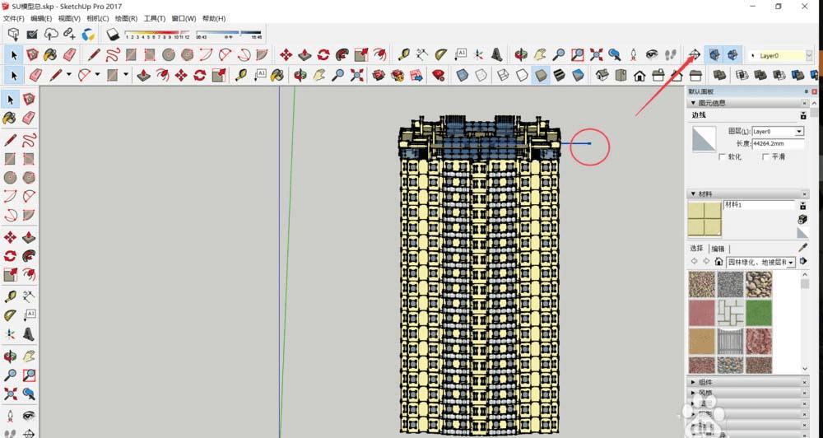Select Freehand tool in left palette
The width and height of the screenshot is (823, 438).
[x=29, y=140]
